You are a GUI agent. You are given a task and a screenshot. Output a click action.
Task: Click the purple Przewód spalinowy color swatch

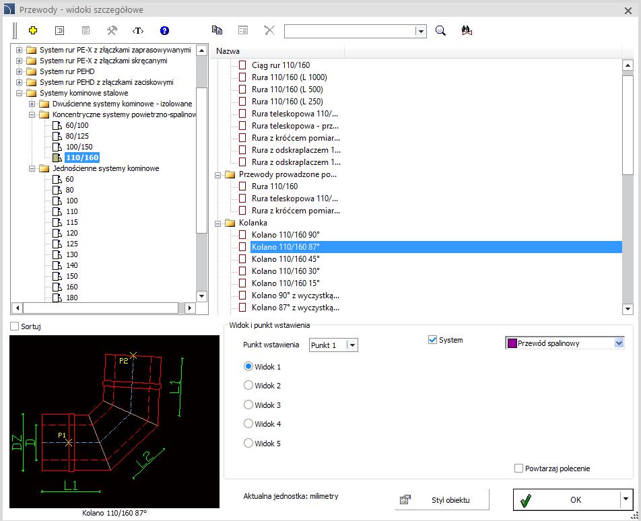(512, 343)
